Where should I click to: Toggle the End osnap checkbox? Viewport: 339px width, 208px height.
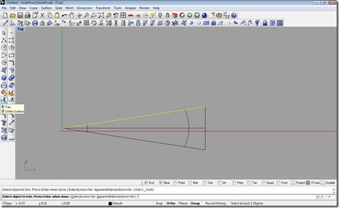click(146, 183)
